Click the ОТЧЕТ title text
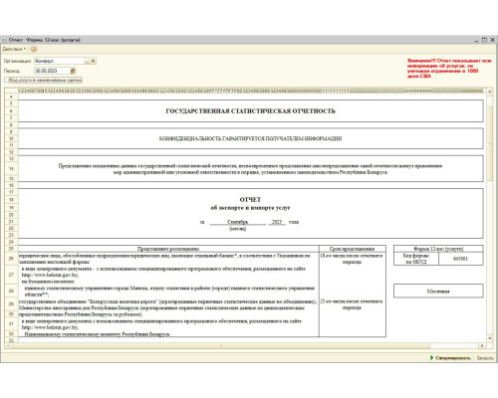This screenshot has height=398, width=498. point(250,200)
